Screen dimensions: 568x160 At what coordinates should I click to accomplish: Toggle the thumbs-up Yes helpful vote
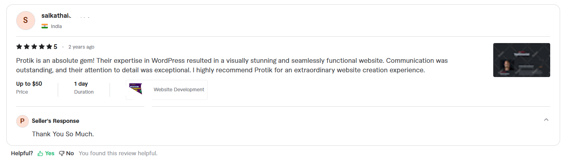[46, 153]
